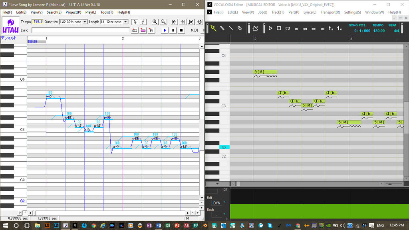
Task: Start playback in VOCALOID4 editor
Action: point(270,28)
